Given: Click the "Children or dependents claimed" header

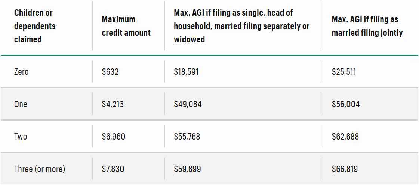Looking at the screenshot, I should [35, 26].
